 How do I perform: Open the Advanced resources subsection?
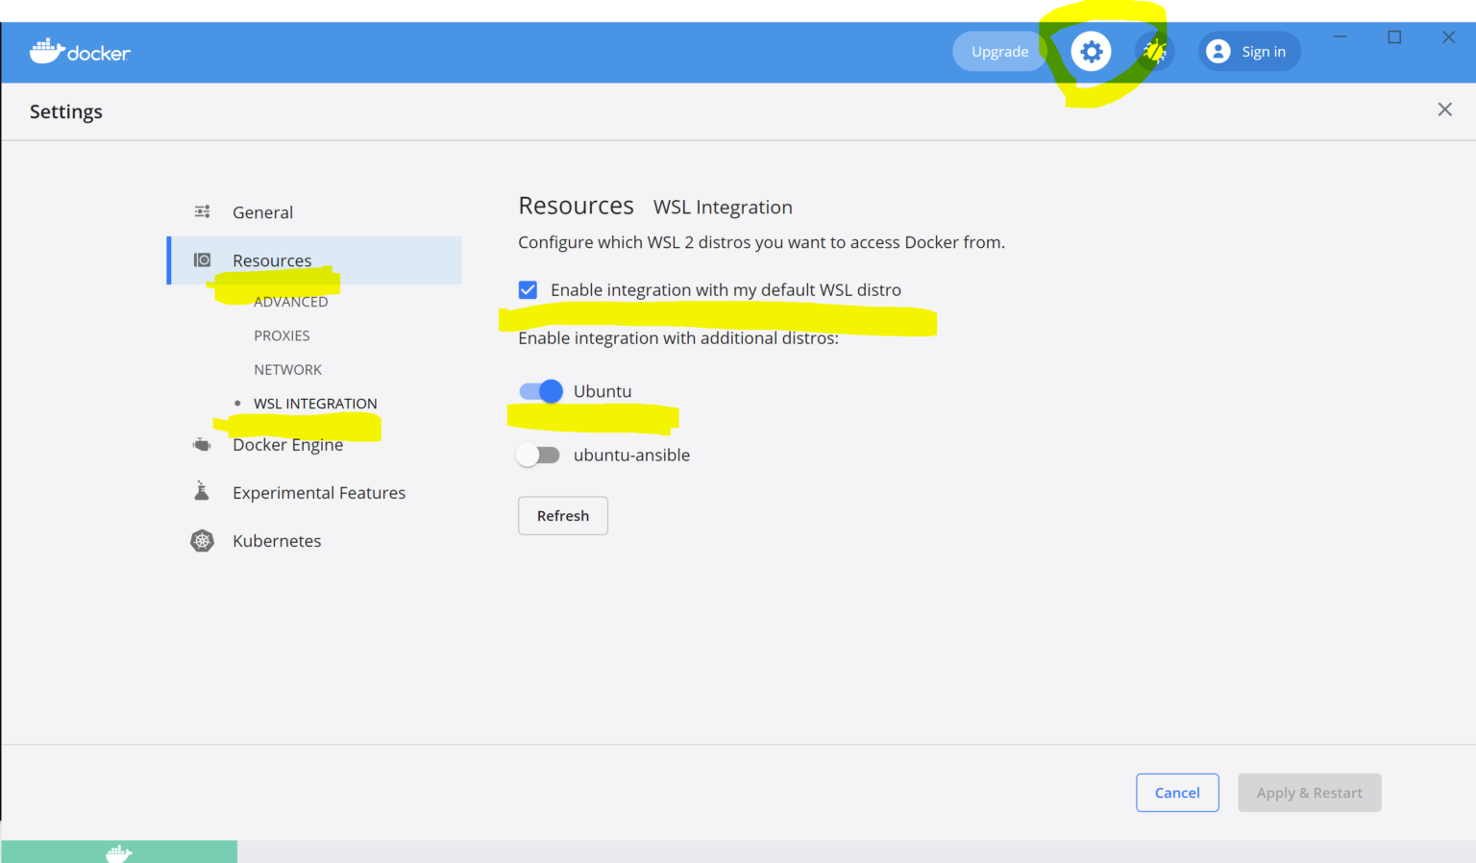(x=290, y=302)
